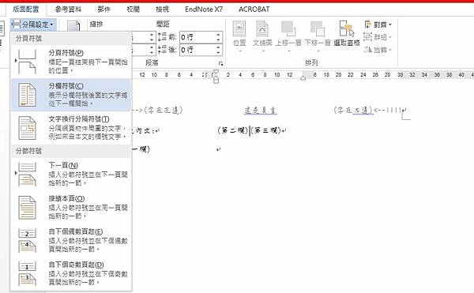
Task: Switch to the 檢視 ribbon tab
Action: click(162, 9)
